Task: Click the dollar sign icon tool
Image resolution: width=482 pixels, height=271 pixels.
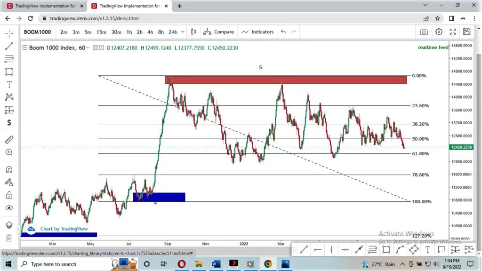Action: (x=9, y=123)
